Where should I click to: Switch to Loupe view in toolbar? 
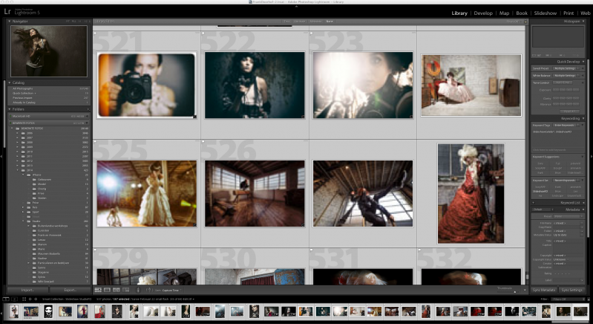click(x=107, y=290)
